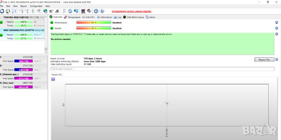The height and width of the screenshot is (140, 281).
Task: Click the blue info toolbar icon
Action: click(x=102, y=11)
